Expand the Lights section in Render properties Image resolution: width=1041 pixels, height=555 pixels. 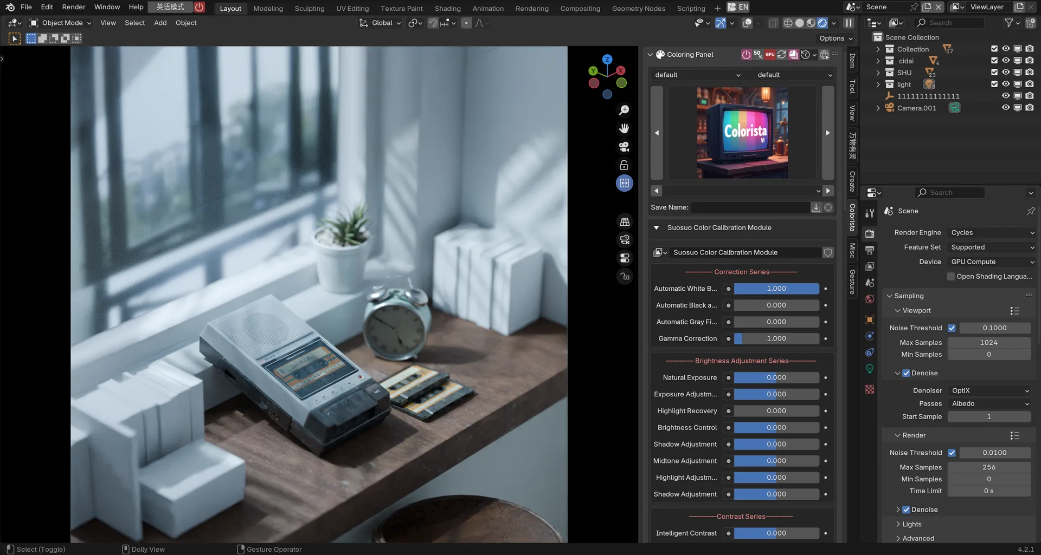point(910,524)
